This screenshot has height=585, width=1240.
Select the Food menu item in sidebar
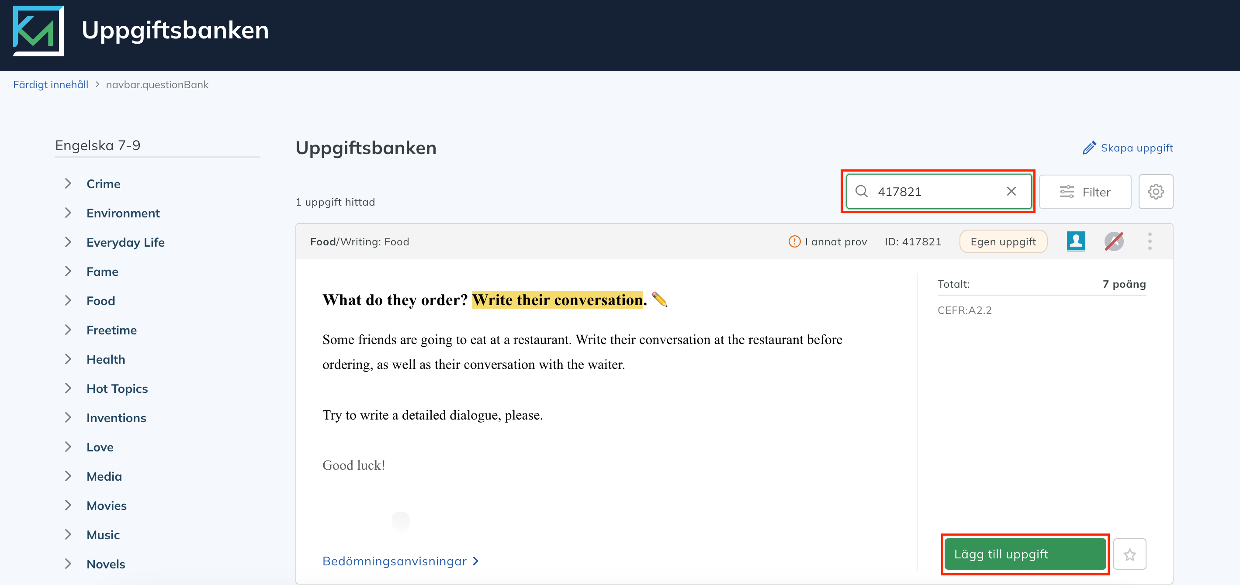(100, 300)
